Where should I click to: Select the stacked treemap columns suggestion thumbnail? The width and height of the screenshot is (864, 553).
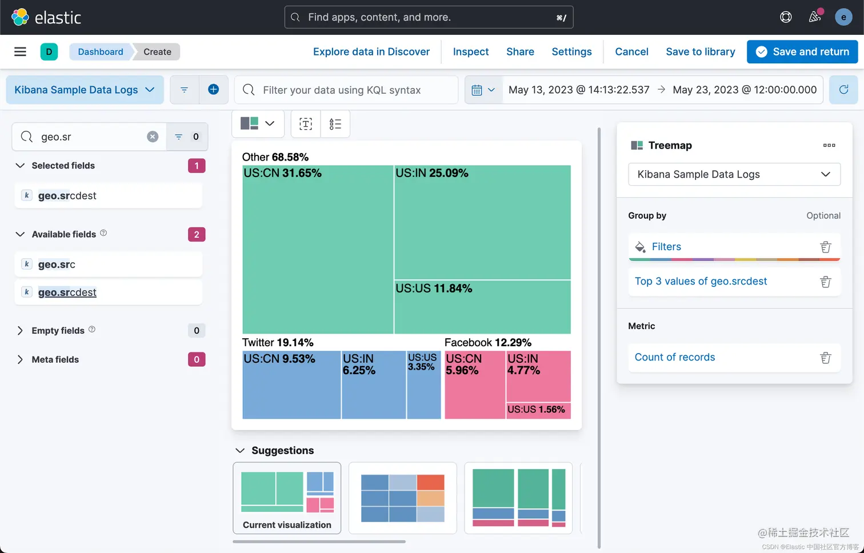pyautogui.click(x=519, y=498)
